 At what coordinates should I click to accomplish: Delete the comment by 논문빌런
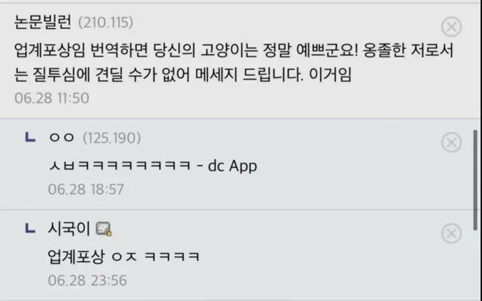pos(451,27)
